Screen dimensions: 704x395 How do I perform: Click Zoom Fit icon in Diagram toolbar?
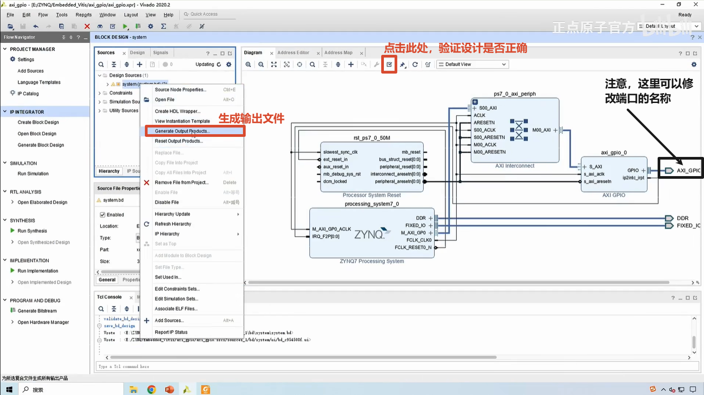pos(274,65)
